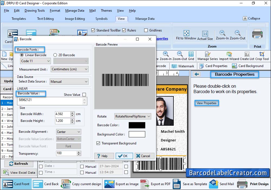Toggle the Manual checkbox next to 27-Jan-2024
This screenshot has height=190, width=271.
[82, 166]
